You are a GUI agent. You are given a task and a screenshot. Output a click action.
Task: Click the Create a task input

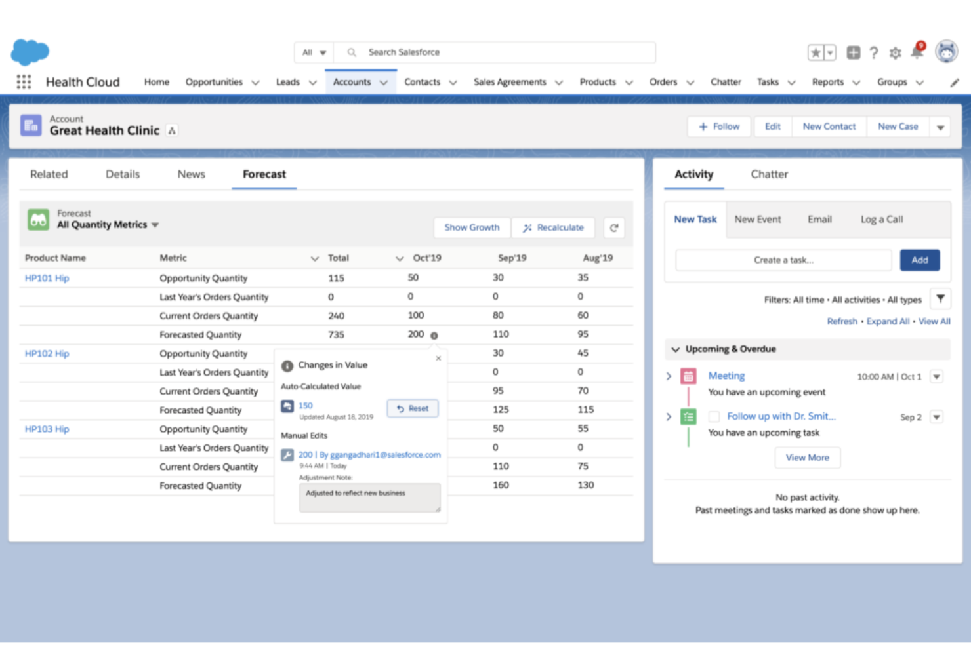(x=783, y=260)
